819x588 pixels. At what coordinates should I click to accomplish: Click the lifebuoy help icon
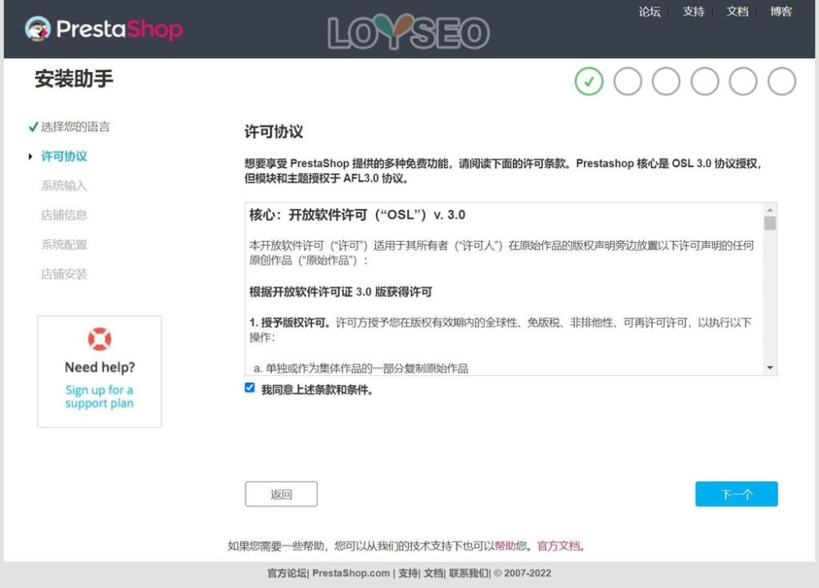[99, 339]
